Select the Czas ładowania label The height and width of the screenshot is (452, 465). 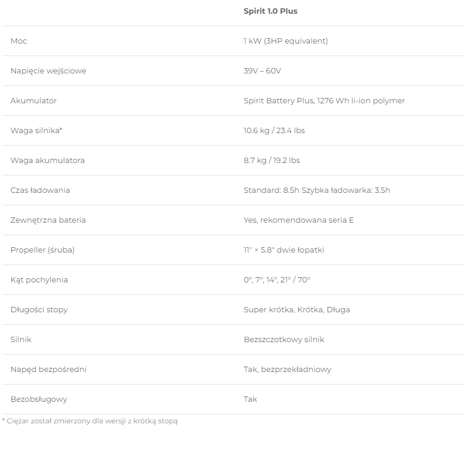(40, 190)
